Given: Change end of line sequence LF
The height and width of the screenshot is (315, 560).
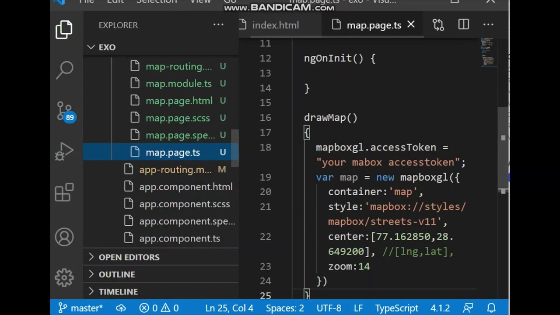Looking at the screenshot, I should coord(358,308).
